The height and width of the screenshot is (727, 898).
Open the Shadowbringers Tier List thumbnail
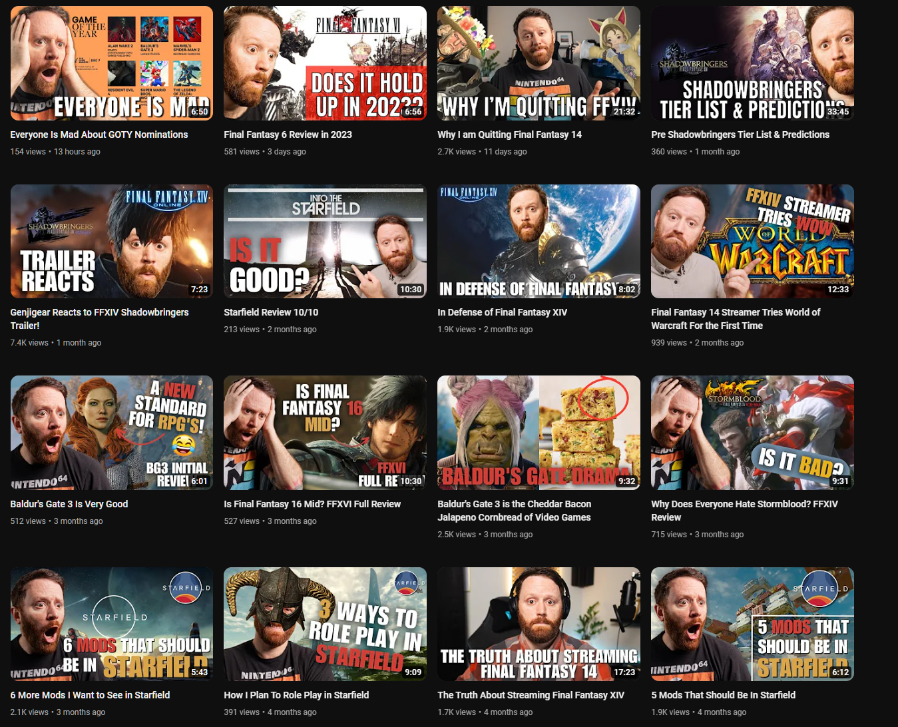[752, 63]
